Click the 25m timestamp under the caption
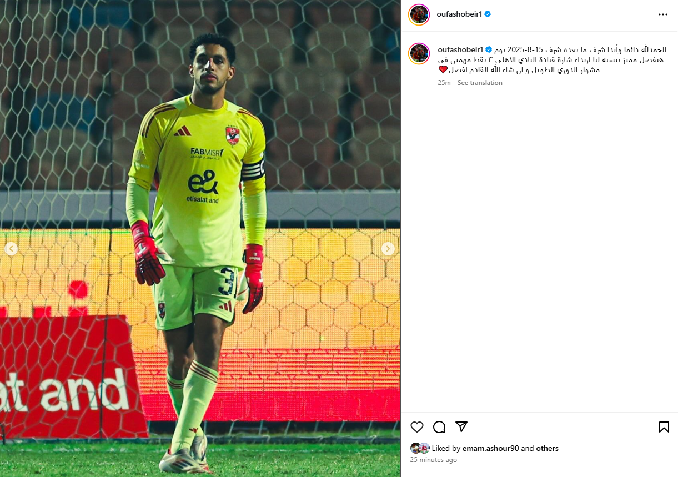 (444, 83)
